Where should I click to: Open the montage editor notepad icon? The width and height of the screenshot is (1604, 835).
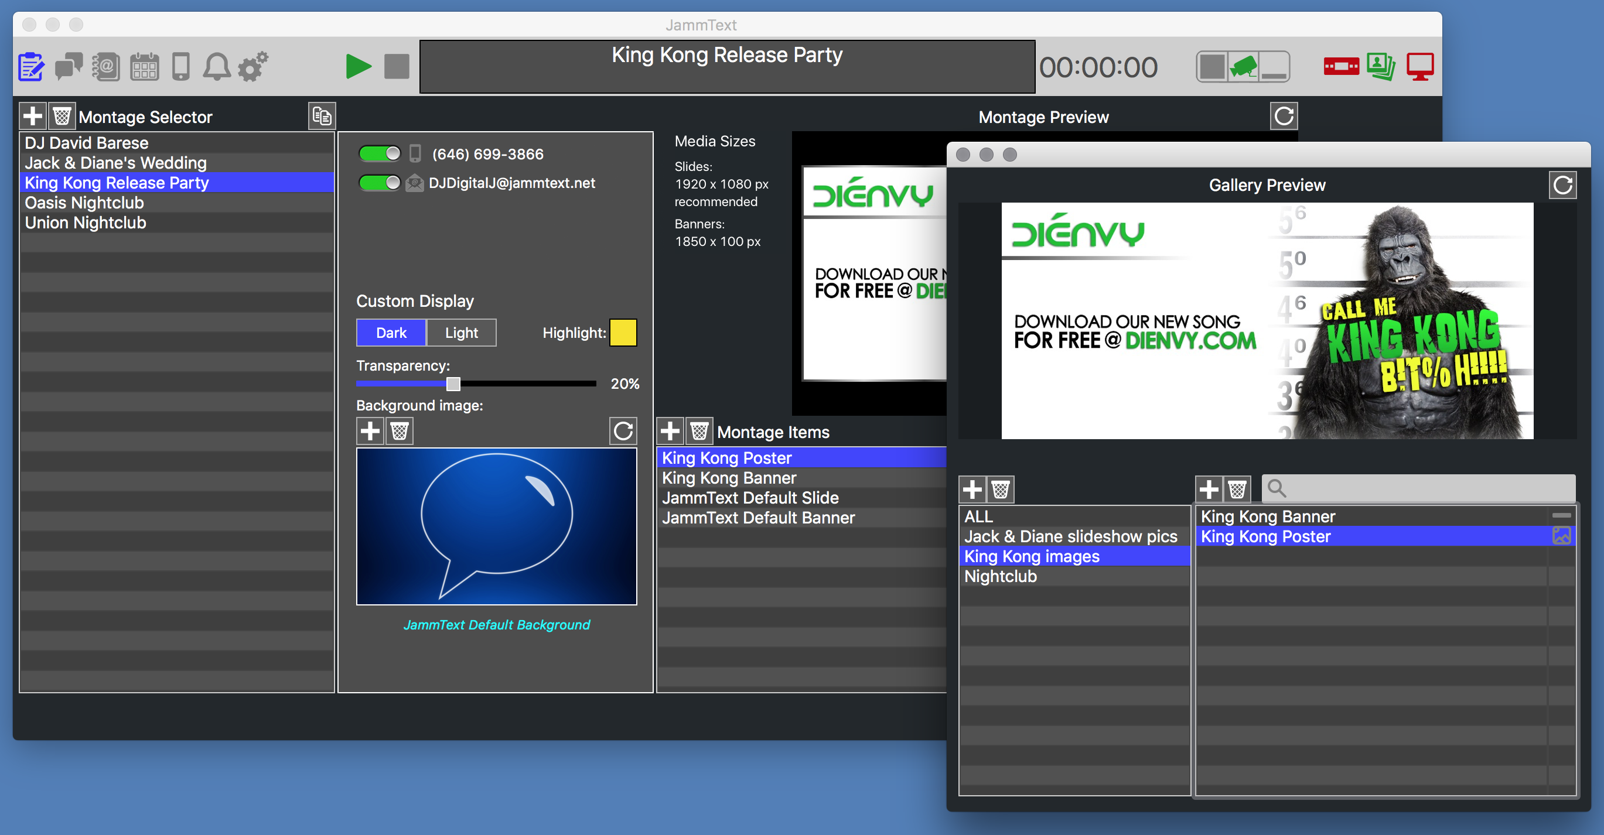(31, 67)
